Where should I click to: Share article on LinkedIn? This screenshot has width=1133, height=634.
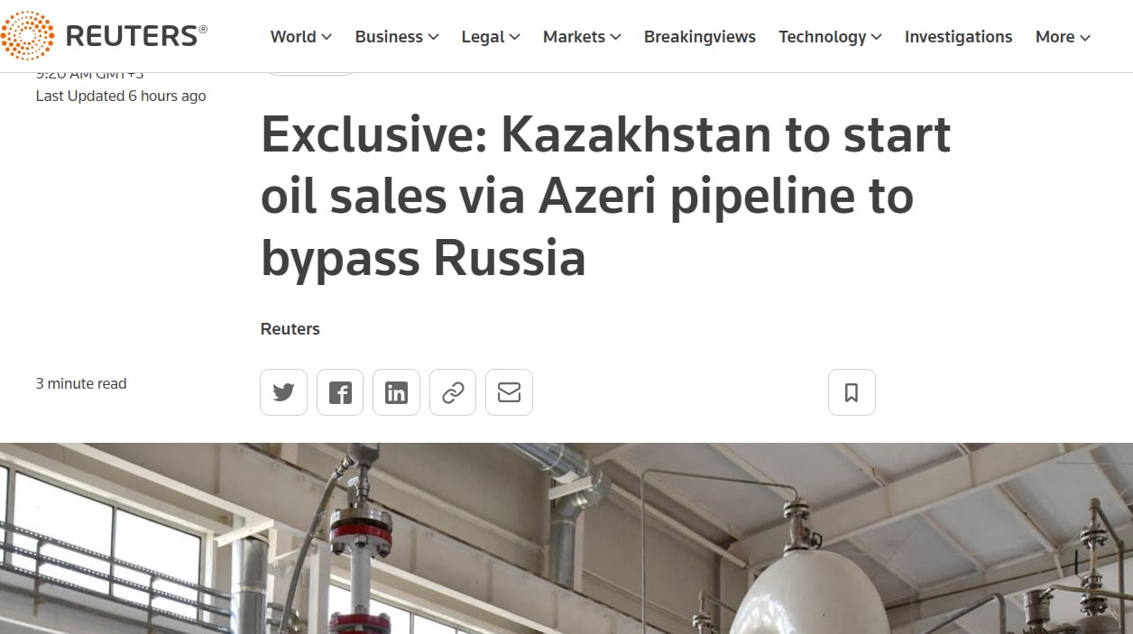click(x=396, y=392)
